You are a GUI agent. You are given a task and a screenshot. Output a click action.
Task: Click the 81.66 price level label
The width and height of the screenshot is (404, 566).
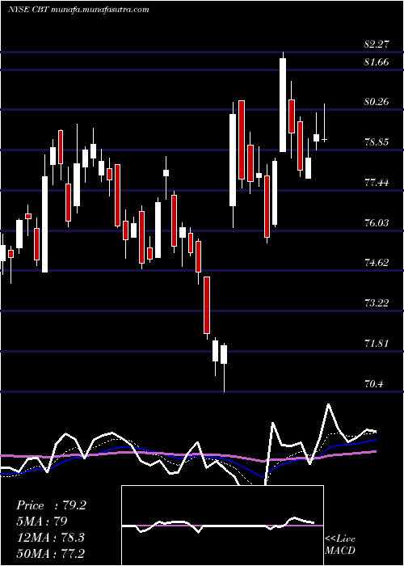(x=377, y=62)
